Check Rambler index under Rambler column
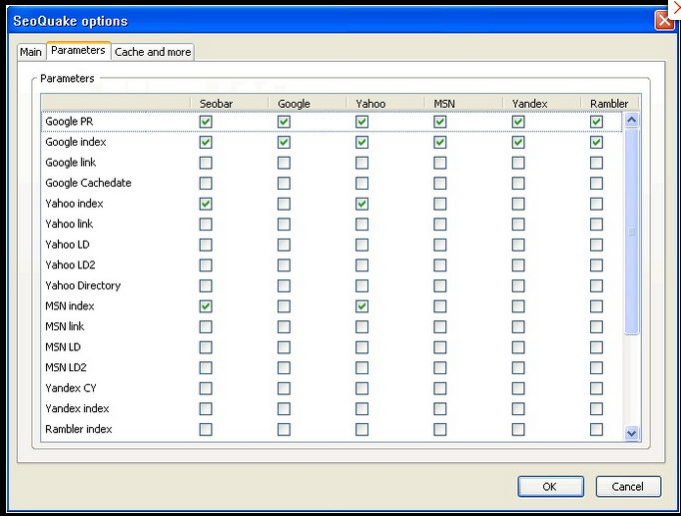This screenshot has width=681, height=516. pos(596,429)
